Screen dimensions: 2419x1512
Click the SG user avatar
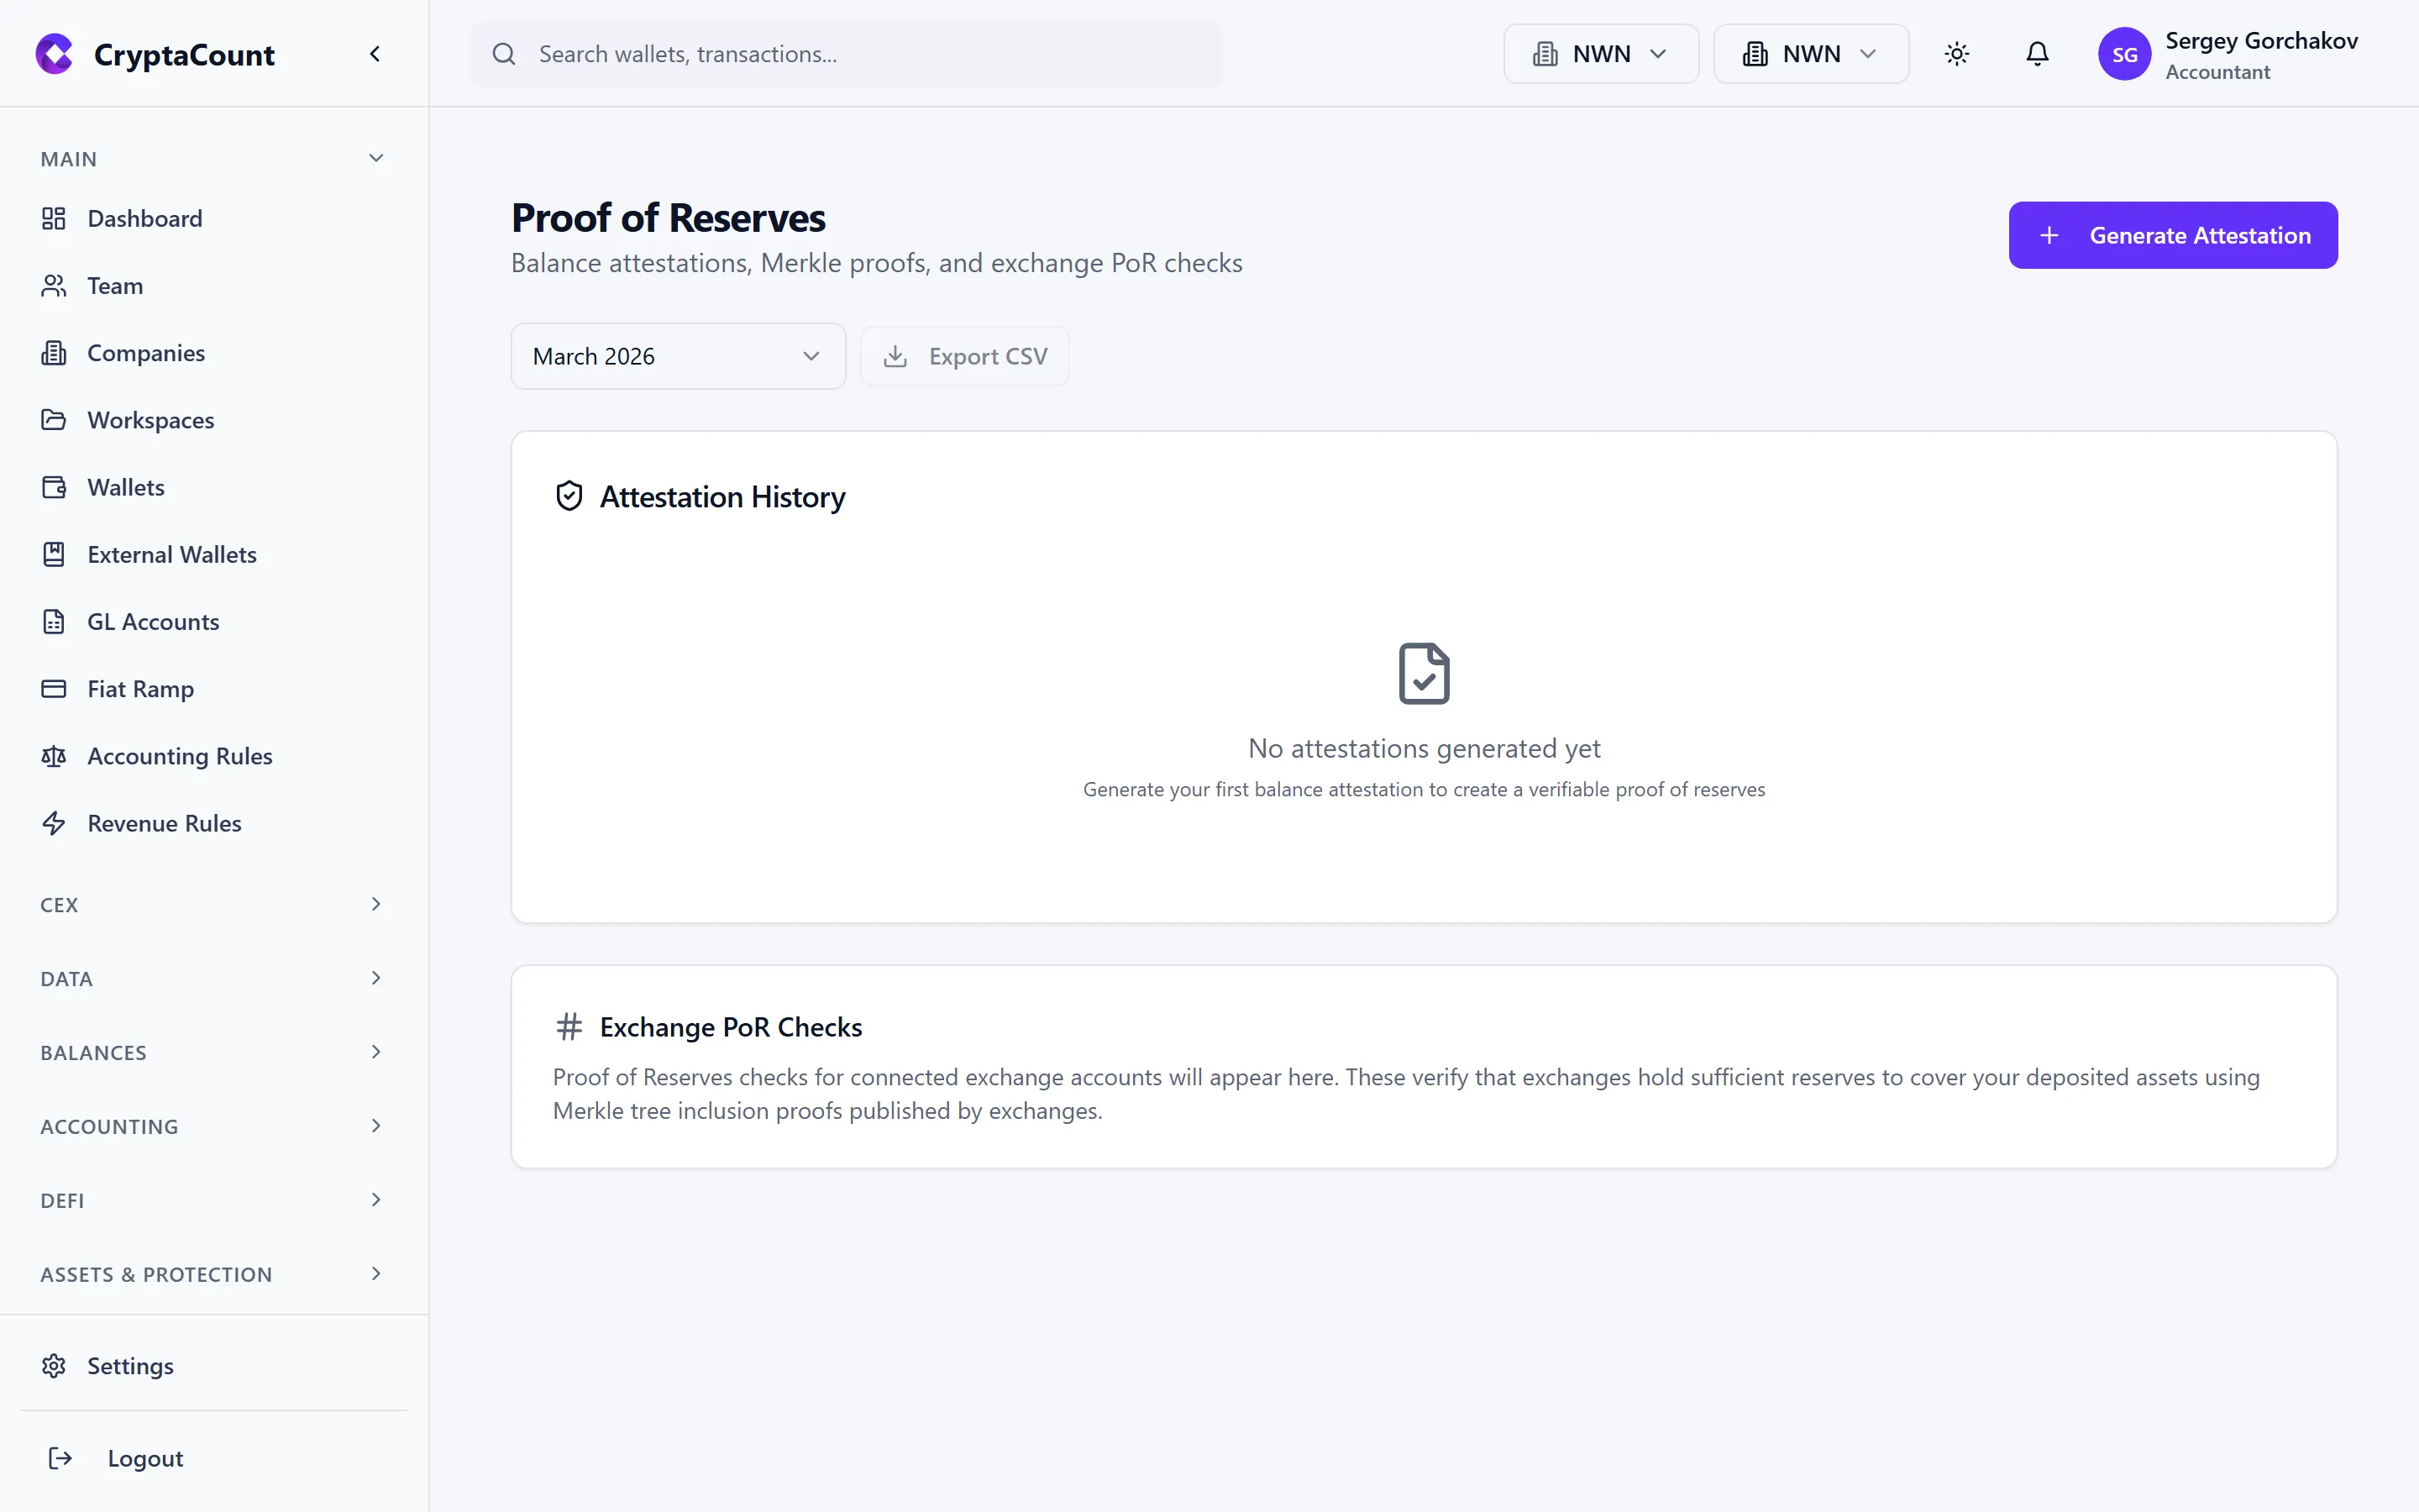pos(2123,54)
